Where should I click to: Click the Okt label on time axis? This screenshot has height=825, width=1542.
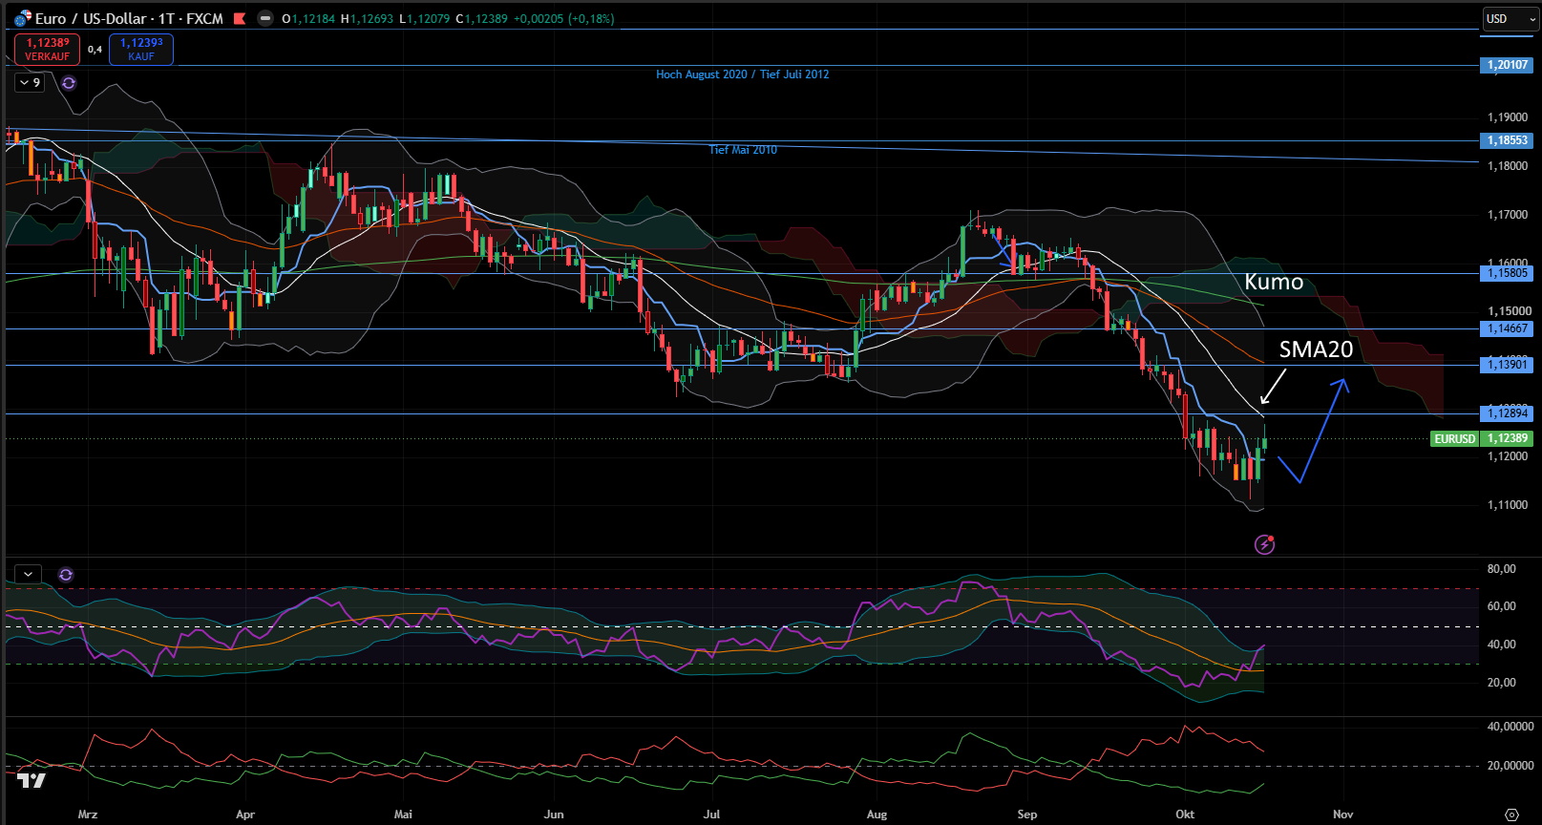[1185, 814]
